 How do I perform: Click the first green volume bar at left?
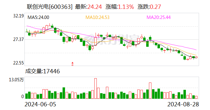click(27, 96)
